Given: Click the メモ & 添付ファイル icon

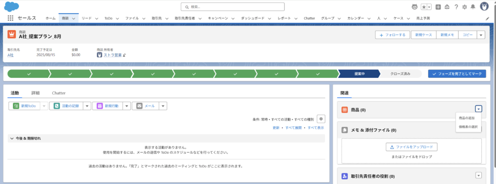Looking at the screenshot, I should pos(345,130).
